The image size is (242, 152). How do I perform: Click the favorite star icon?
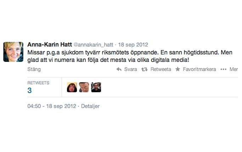tap(178, 69)
